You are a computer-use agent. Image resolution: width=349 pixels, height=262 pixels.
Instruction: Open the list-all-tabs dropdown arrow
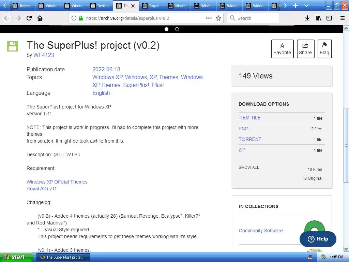coord(306,5)
